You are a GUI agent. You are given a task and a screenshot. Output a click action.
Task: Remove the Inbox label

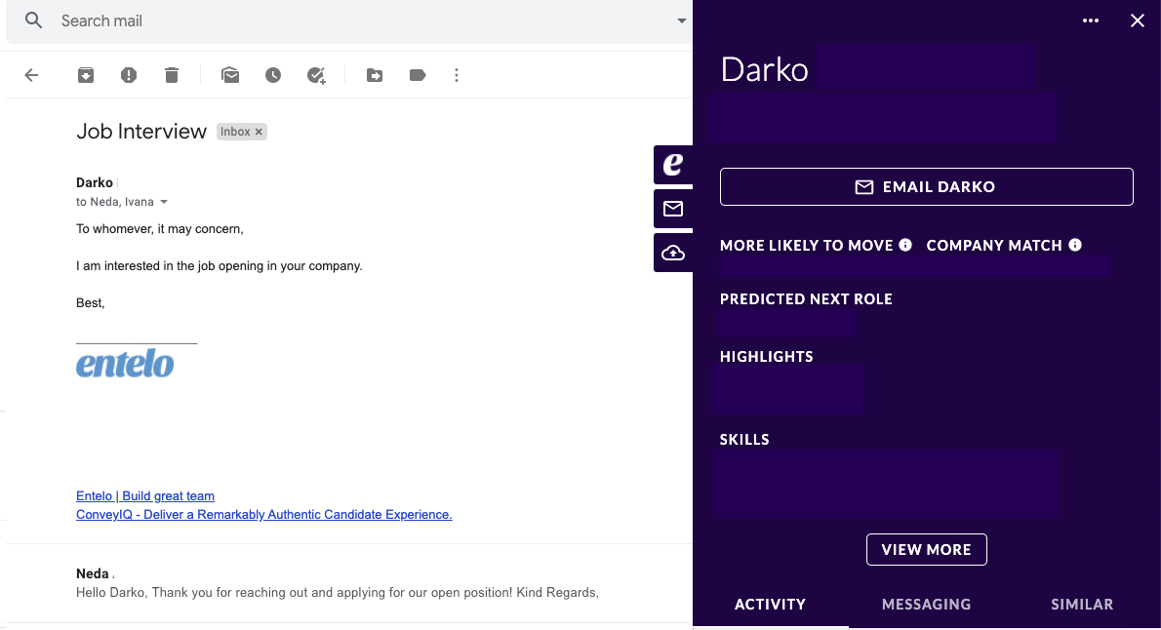pos(259,132)
